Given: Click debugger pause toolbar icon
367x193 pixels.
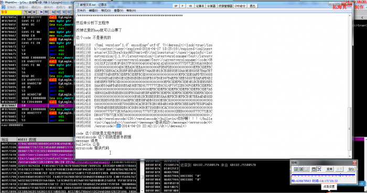Looking at the screenshot, I should 46,12.
